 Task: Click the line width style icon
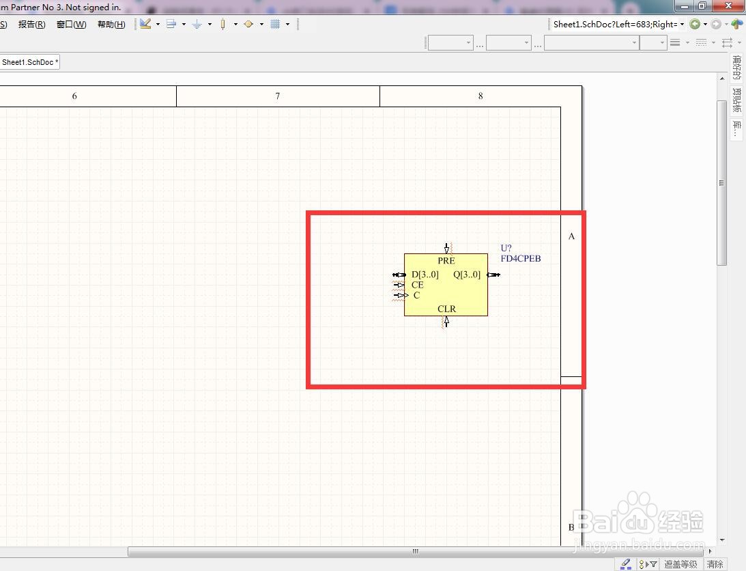[x=674, y=43]
